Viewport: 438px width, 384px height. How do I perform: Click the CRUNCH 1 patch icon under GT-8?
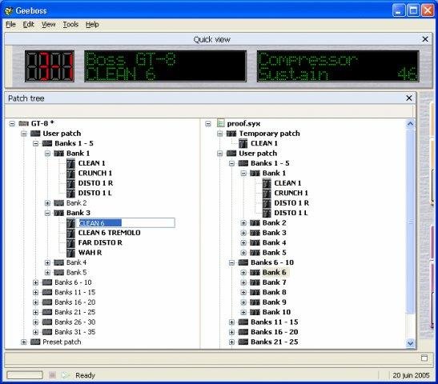click(71, 174)
